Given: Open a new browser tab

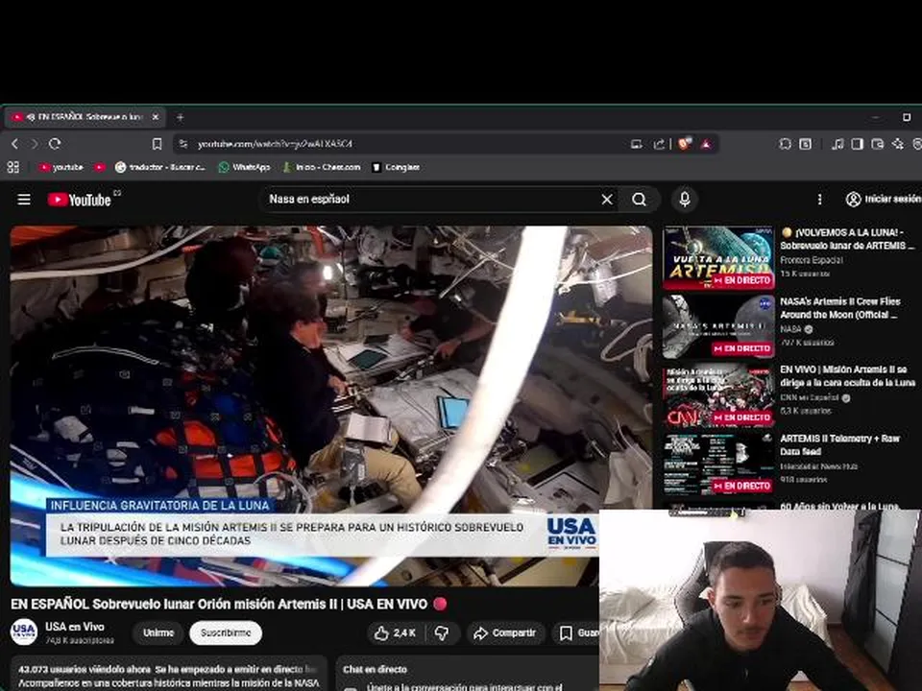Looking at the screenshot, I should coord(180,117).
